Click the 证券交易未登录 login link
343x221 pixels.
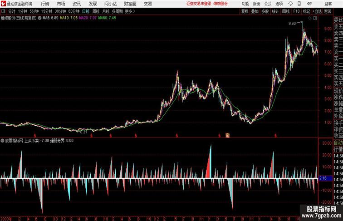tap(199, 4)
